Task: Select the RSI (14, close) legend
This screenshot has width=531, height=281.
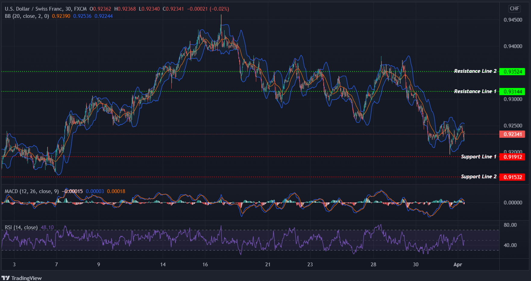Action: tap(21, 227)
